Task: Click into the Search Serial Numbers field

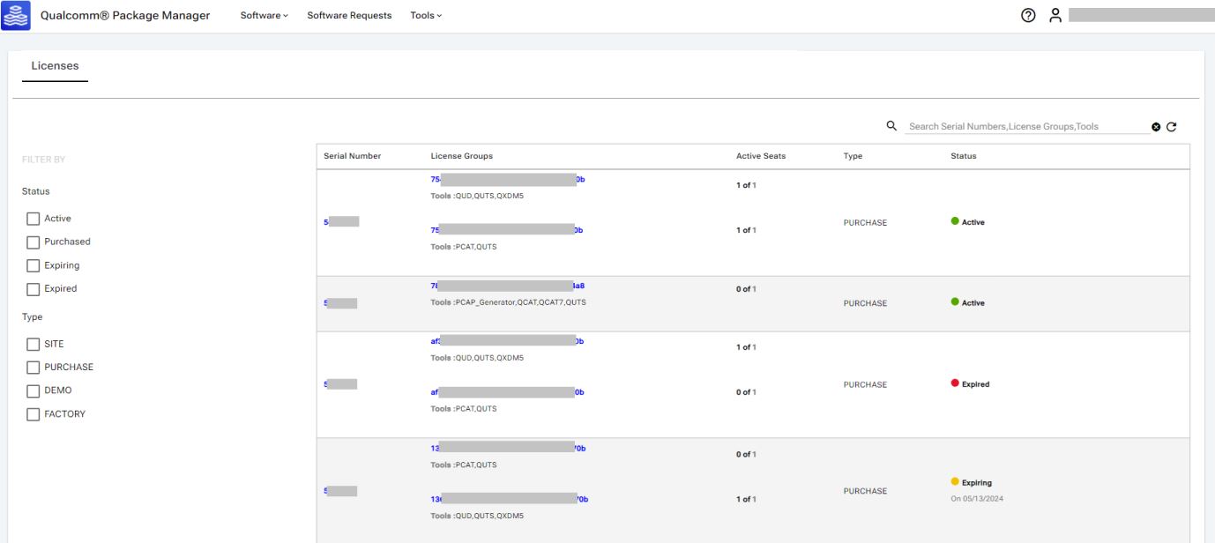Action: [x=1023, y=127]
